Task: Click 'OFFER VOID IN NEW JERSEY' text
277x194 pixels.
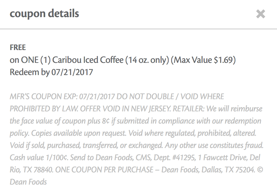Action: [x=125, y=109]
